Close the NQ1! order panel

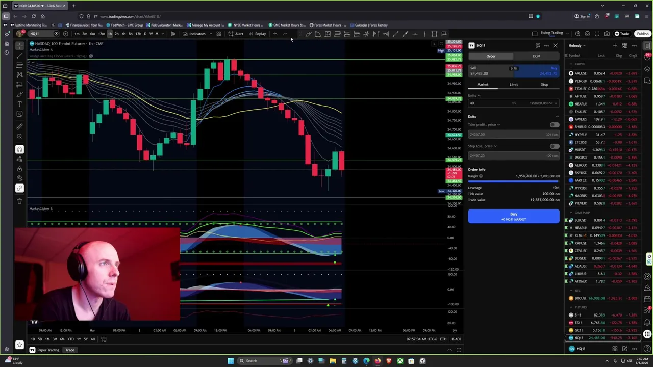tap(555, 46)
